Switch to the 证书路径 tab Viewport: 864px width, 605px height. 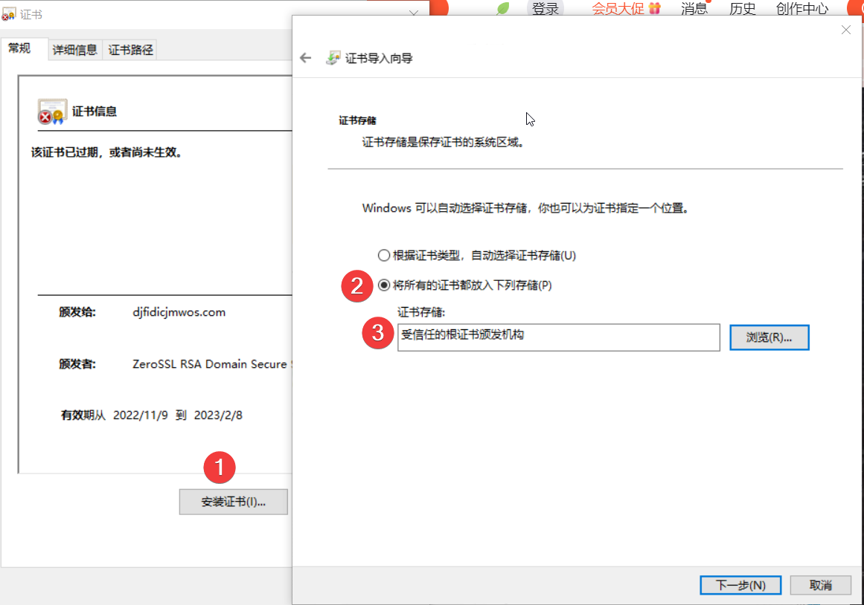click(130, 50)
